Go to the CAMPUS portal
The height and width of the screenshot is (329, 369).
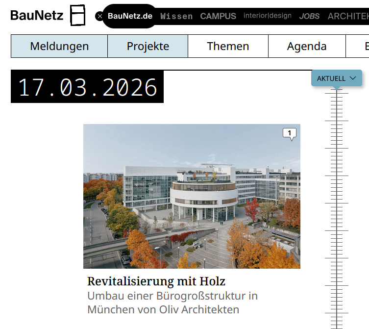tap(218, 16)
